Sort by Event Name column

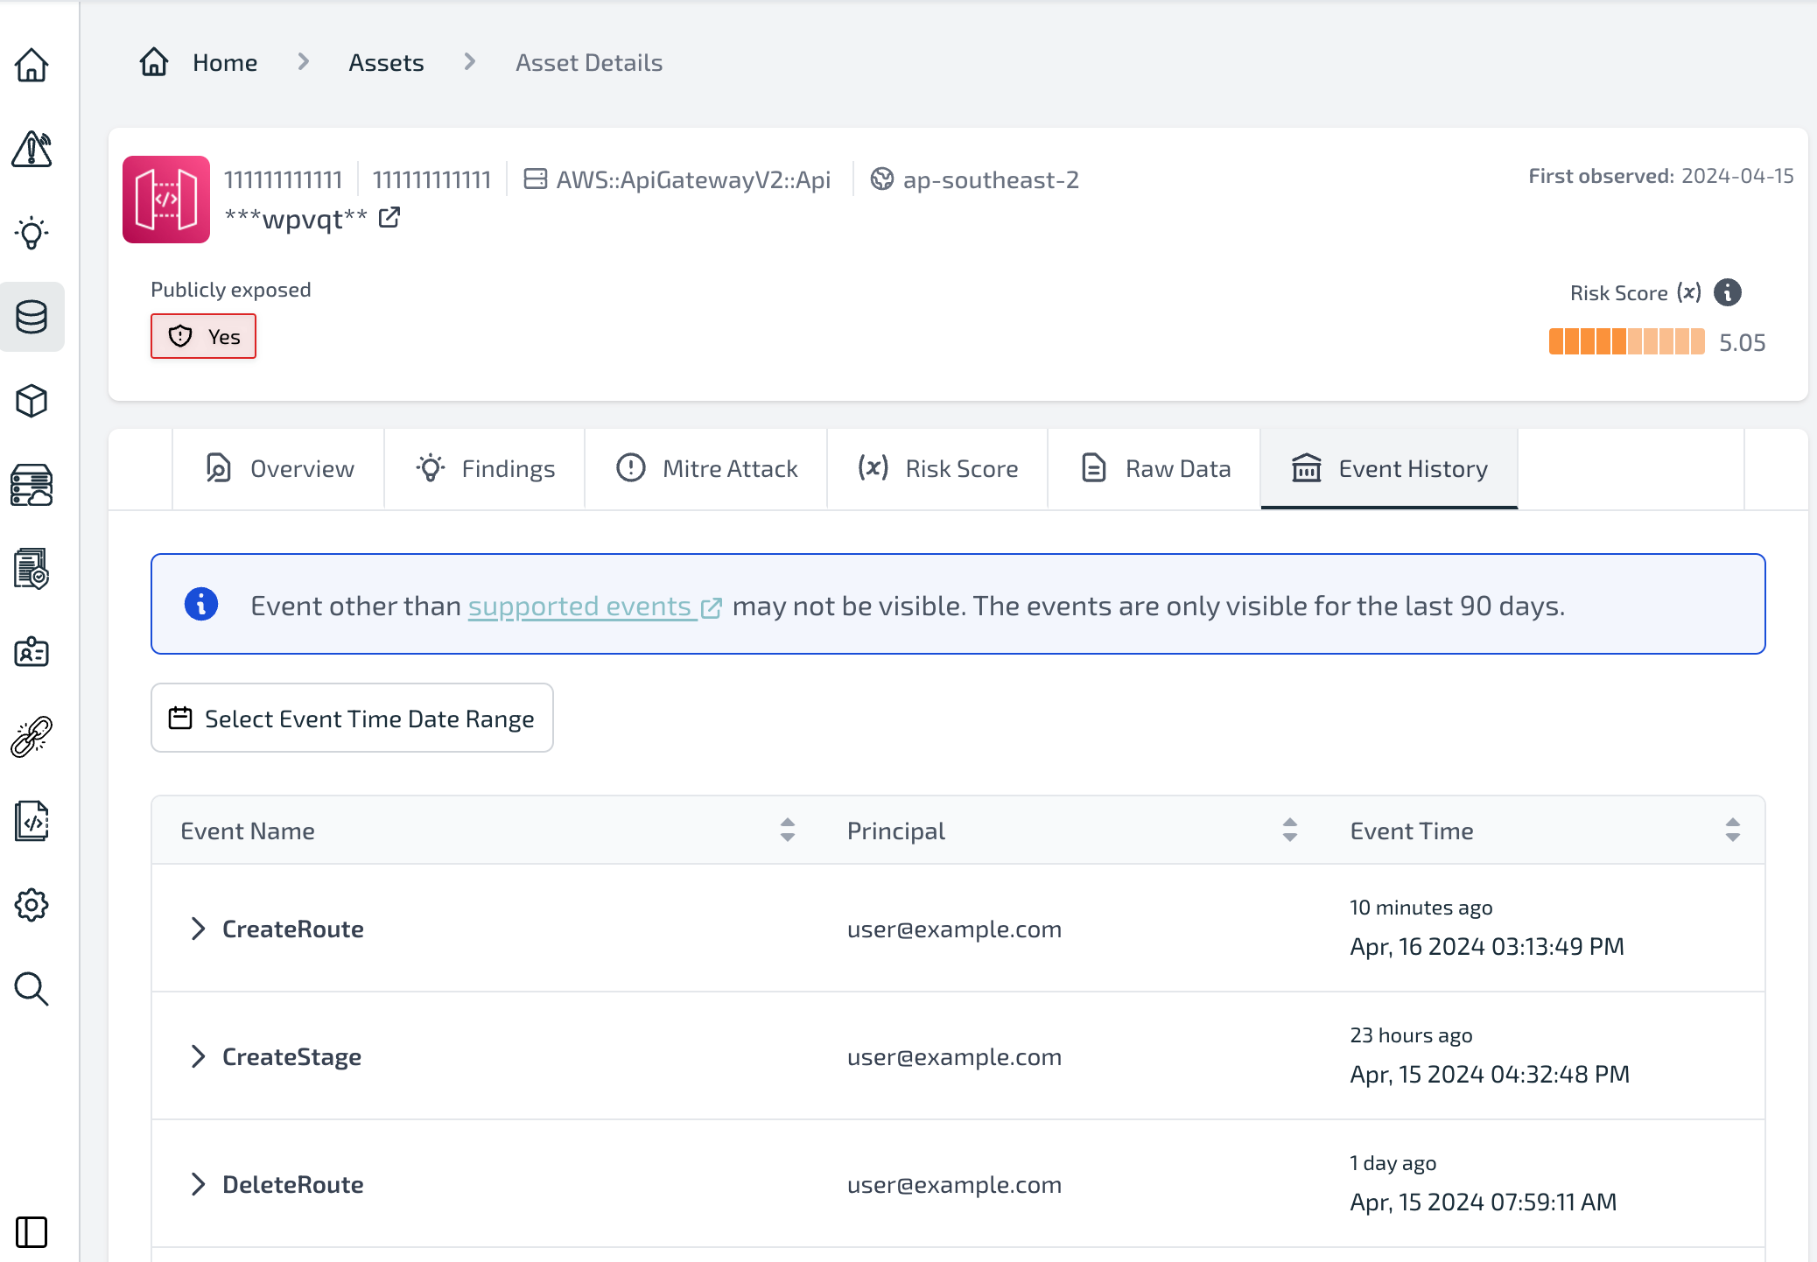(x=787, y=830)
